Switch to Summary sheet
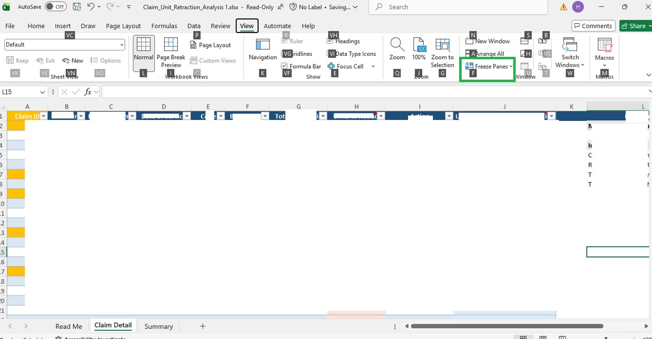This screenshot has width=652, height=339. [159, 326]
